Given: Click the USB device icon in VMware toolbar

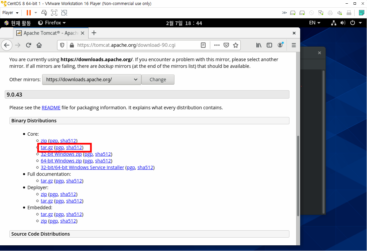Looking at the screenshot, I should (349, 13).
